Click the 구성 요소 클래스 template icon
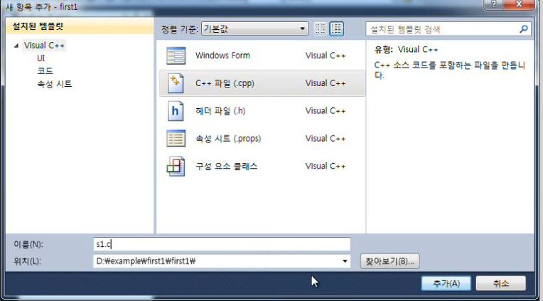543x301 pixels. pyautogui.click(x=176, y=166)
